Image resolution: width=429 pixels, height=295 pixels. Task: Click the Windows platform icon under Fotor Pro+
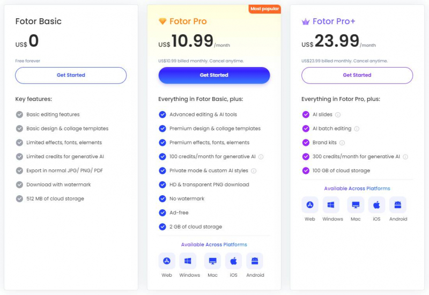coord(332,205)
